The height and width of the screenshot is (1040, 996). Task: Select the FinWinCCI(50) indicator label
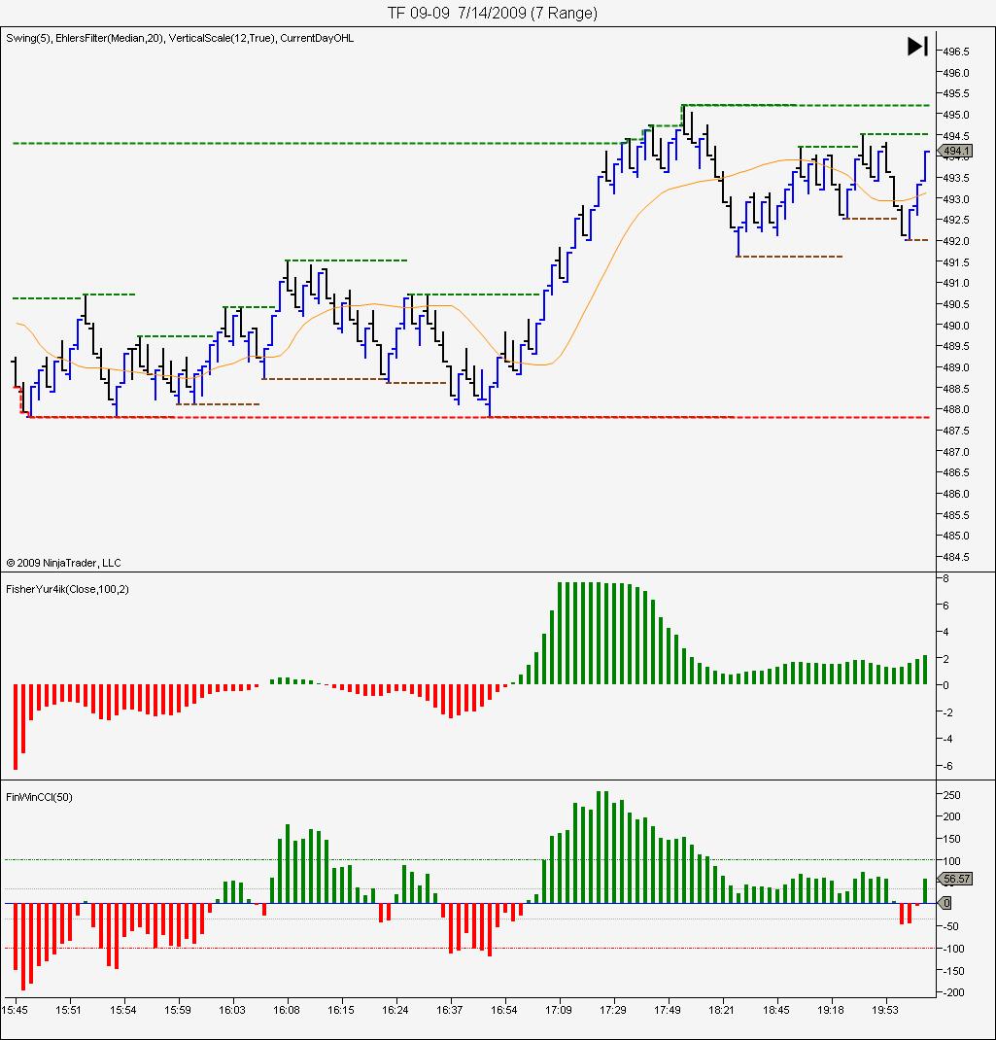pyautogui.click(x=39, y=797)
